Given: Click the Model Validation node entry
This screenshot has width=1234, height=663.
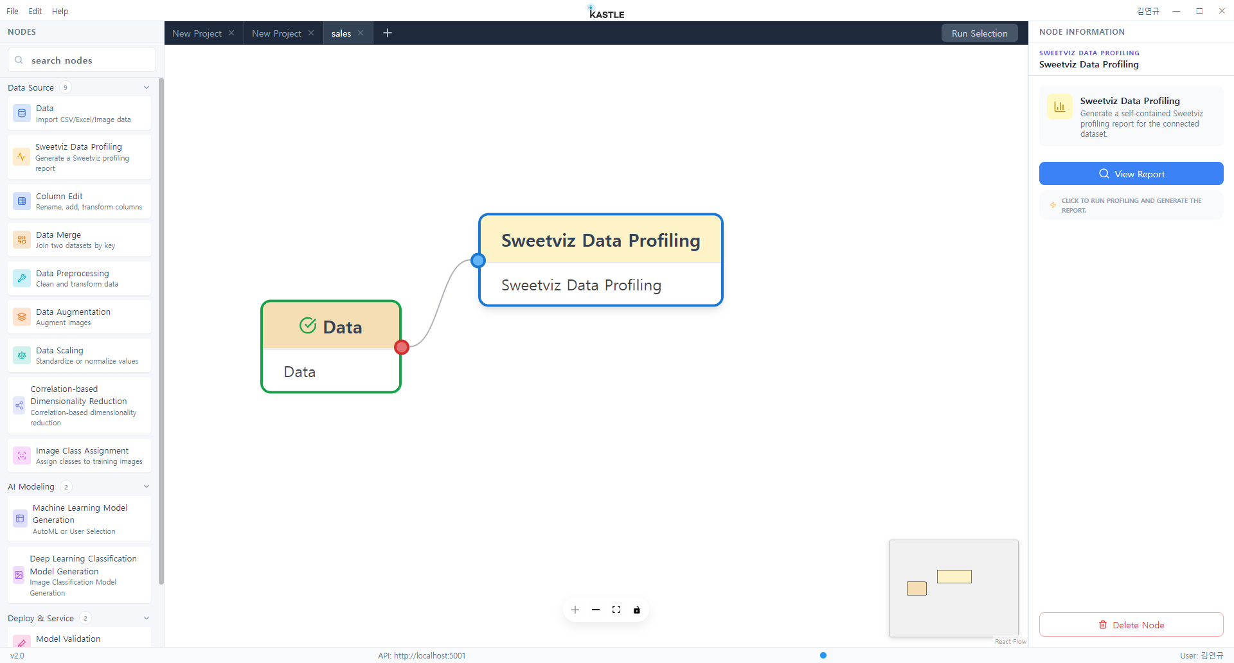Looking at the screenshot, I should (x=79, y=639).
